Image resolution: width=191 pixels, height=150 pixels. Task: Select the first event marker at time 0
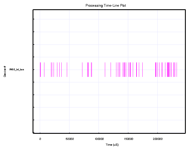[40, 70]
